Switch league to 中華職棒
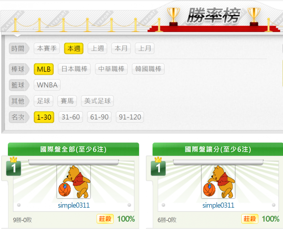The width and height of the screenshot is (283, 229). 111,69
